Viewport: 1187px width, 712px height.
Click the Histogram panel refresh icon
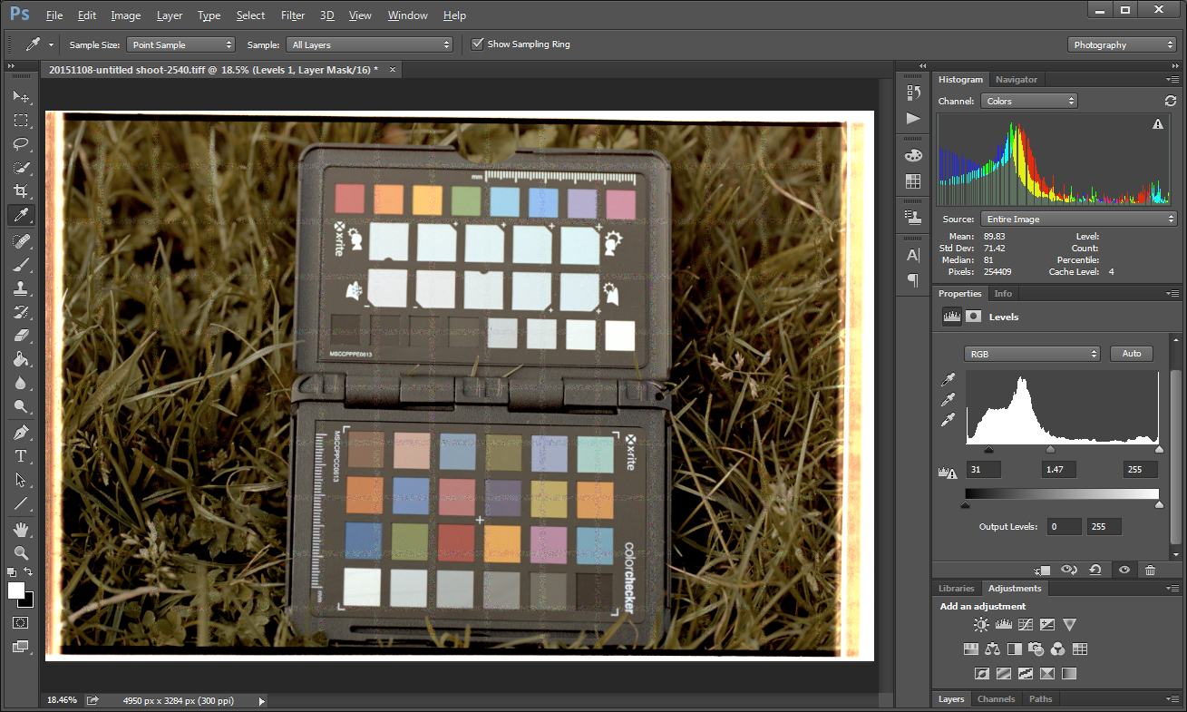point(1170,101)
